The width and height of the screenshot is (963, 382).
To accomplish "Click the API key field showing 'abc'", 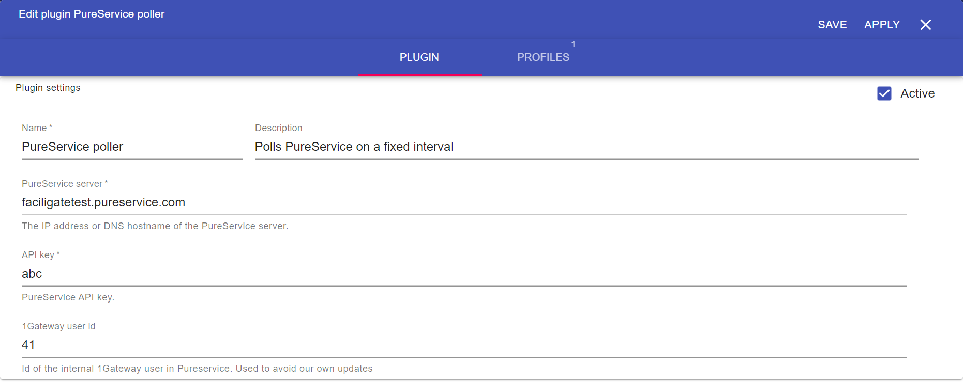I will pos(464,274).
